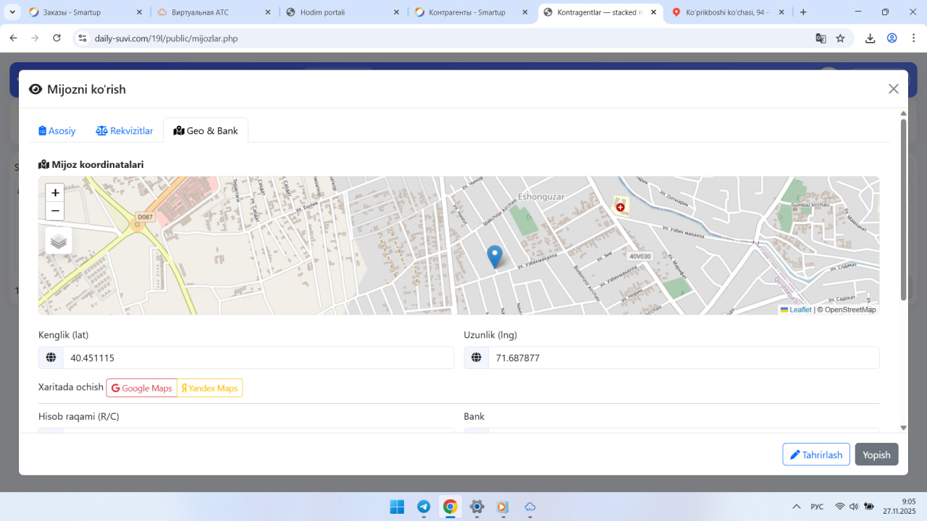The width and height of the screenshot is (927, 521).
Task: Open location in Yandex Maps
Action: (209, 389)
